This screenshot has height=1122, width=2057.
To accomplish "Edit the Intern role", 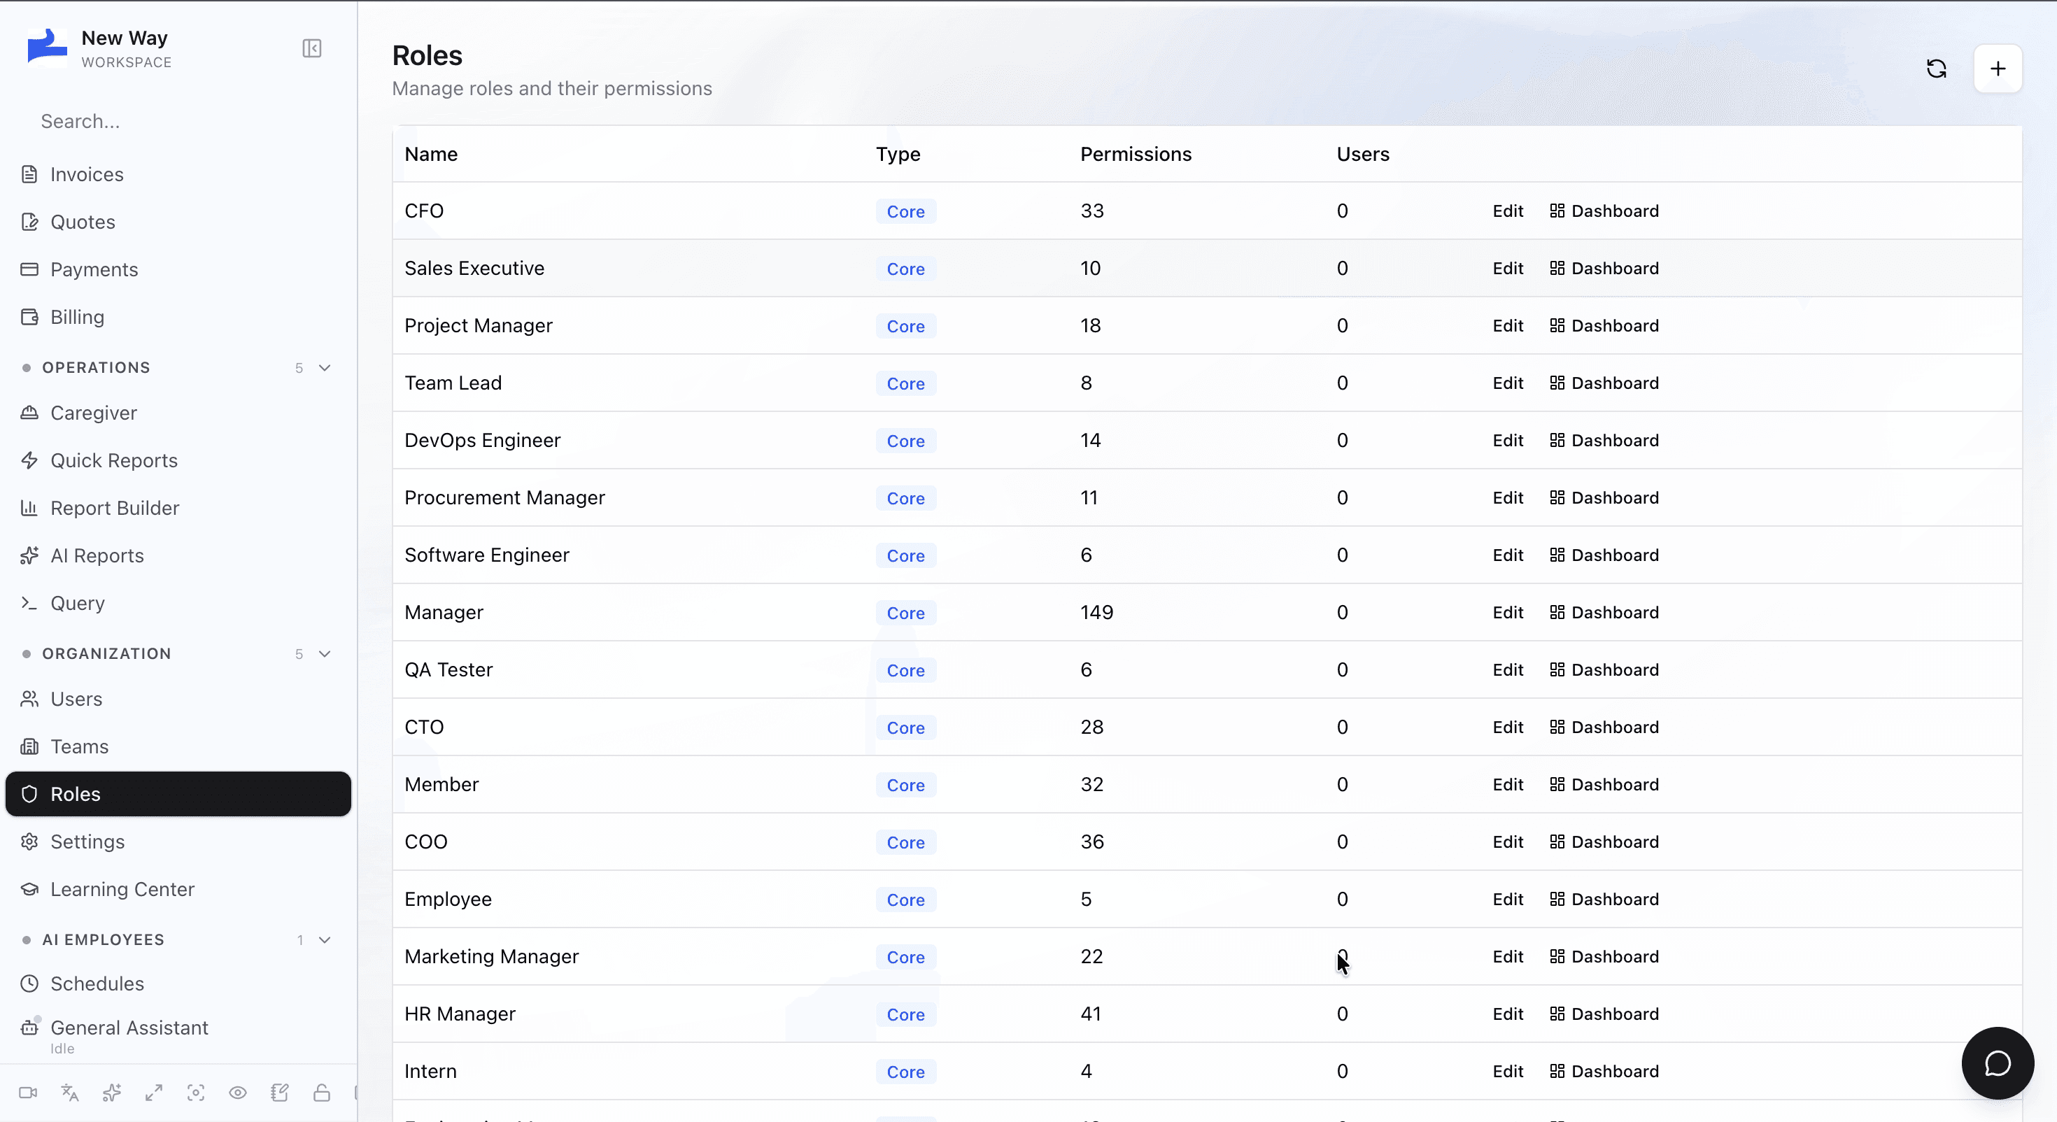I will [x=1508, y=1072].
